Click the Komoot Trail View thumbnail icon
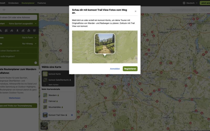Viewport: 210px width, 131px height. [45, 115]
